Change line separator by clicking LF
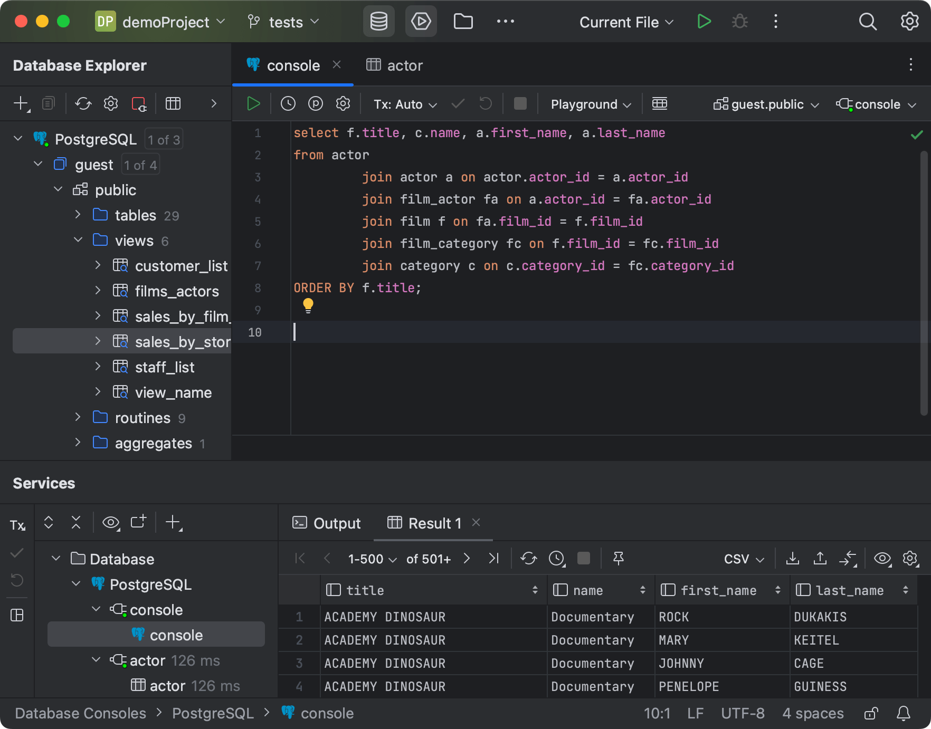The height and width of the screenshot is (729, 931). click(x=695, y=713)
